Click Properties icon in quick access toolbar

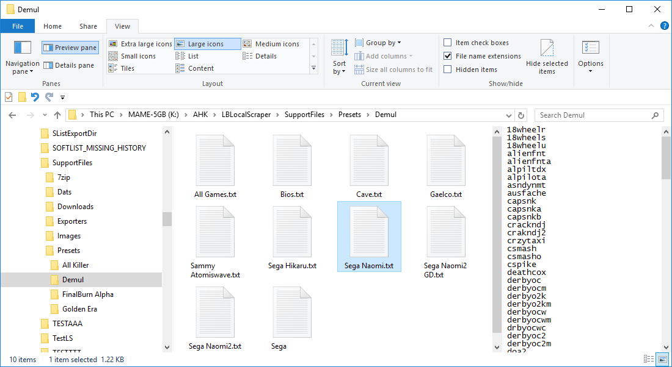[x=9, y=97]
